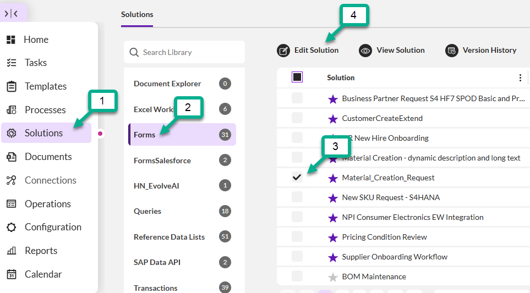
Task: Collapse the sidebar using top-left toggle icon
Action: (11, 14)
